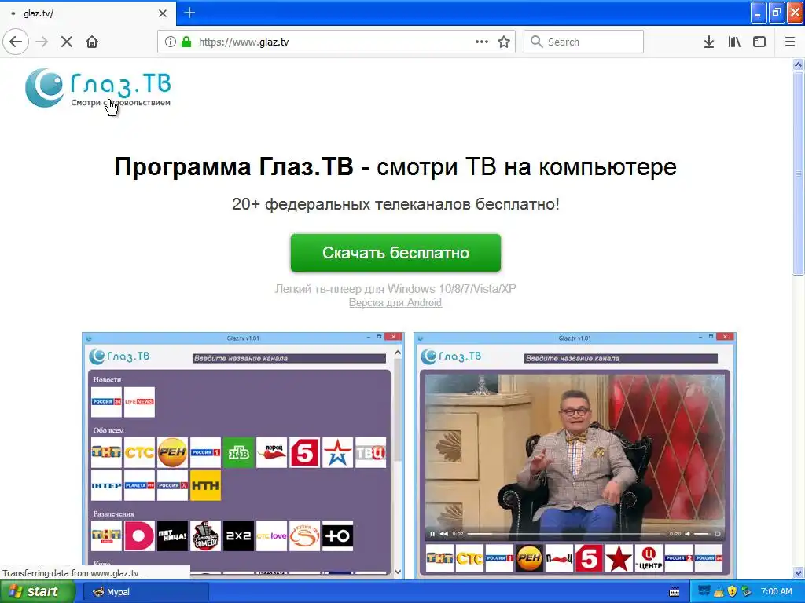The width and height of the screenshot is (805, 603).
Task: Click the green padlock security icon
Action: tap(186, 42)
